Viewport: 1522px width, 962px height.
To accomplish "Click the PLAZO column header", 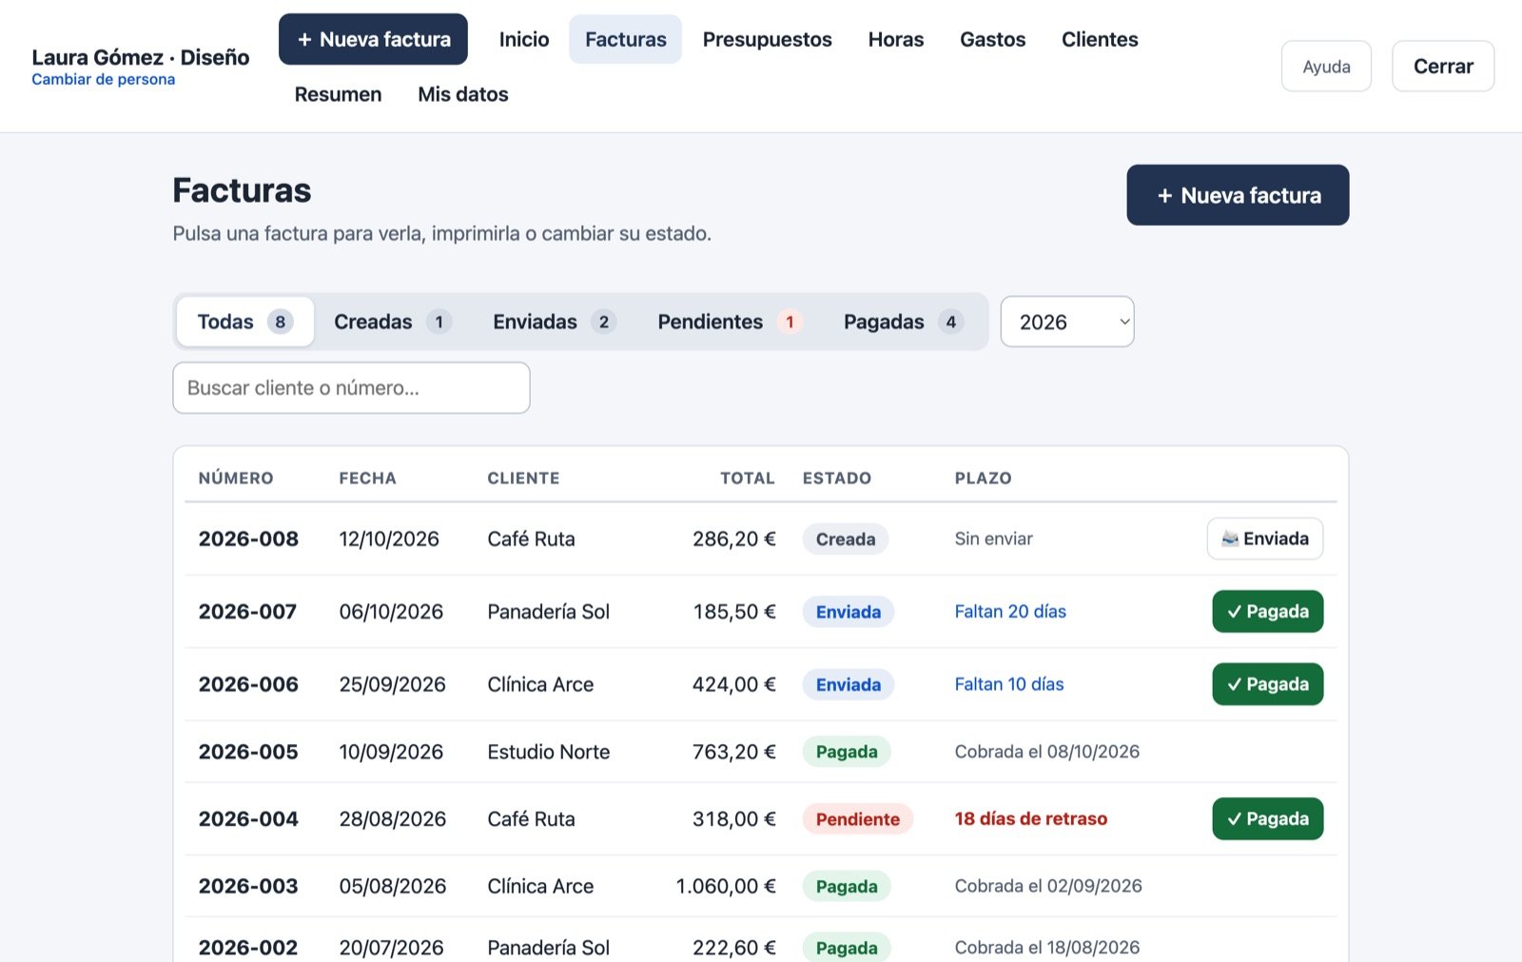I will tap(984, 478).
